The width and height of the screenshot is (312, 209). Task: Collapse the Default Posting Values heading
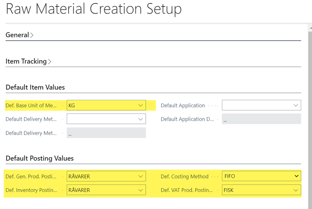point(40,158)
